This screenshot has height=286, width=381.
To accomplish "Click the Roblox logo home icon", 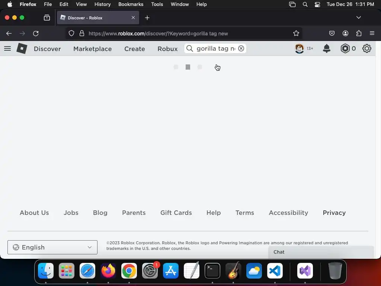I will (22, 48).
